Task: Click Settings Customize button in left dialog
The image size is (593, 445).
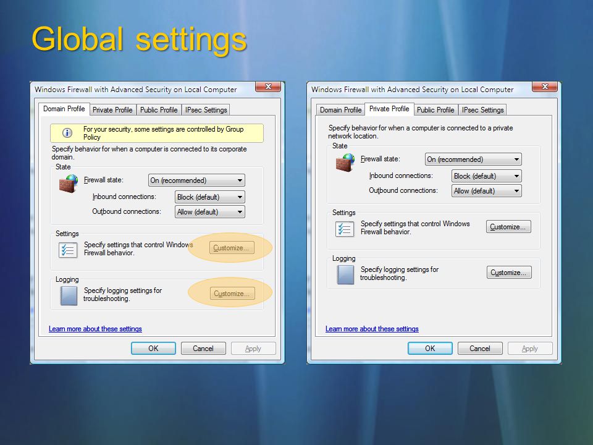Action: point(232,248)
